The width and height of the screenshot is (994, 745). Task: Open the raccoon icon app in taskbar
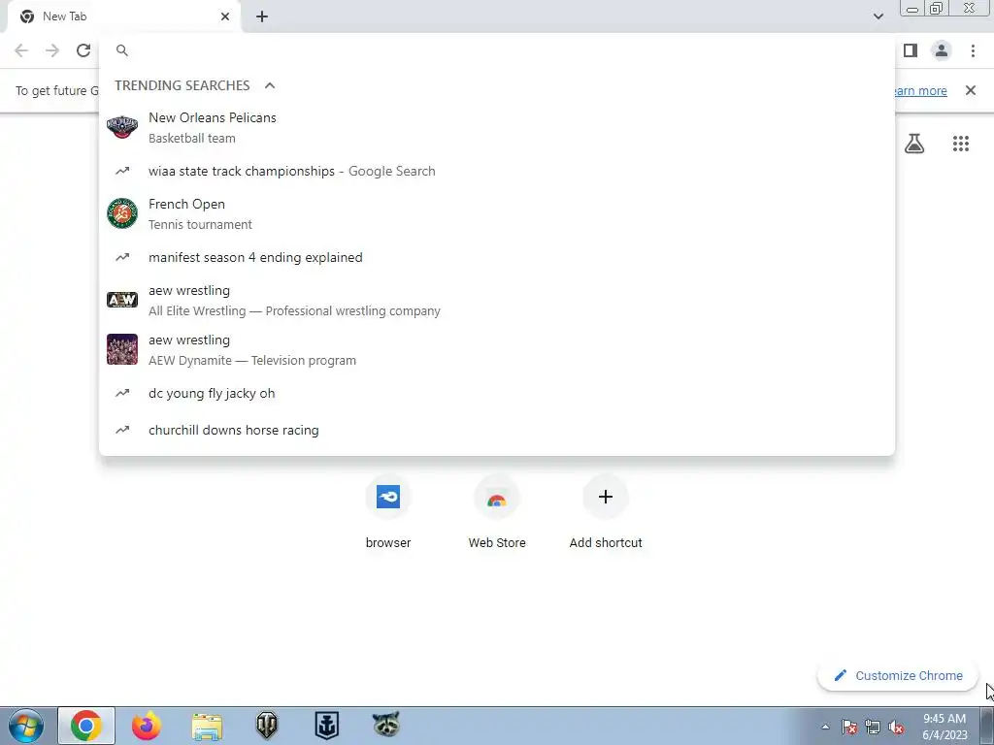pyautogui.click(x=386, y=725)
